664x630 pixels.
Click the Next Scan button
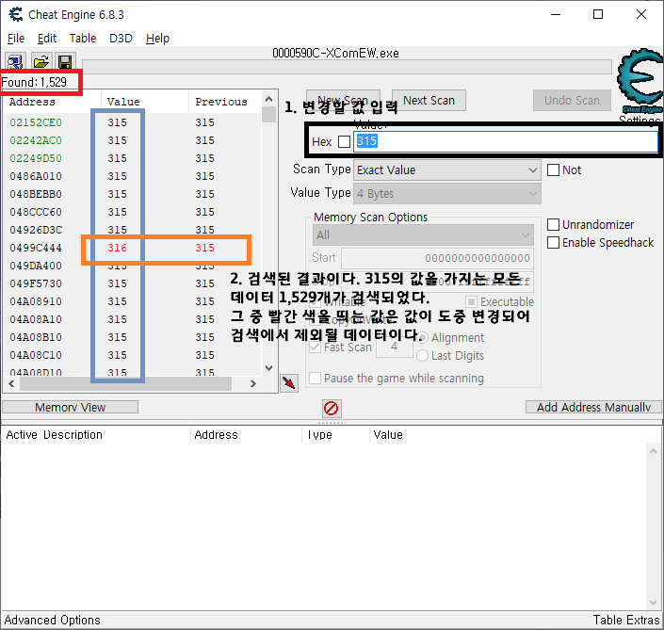coord(429,101)
